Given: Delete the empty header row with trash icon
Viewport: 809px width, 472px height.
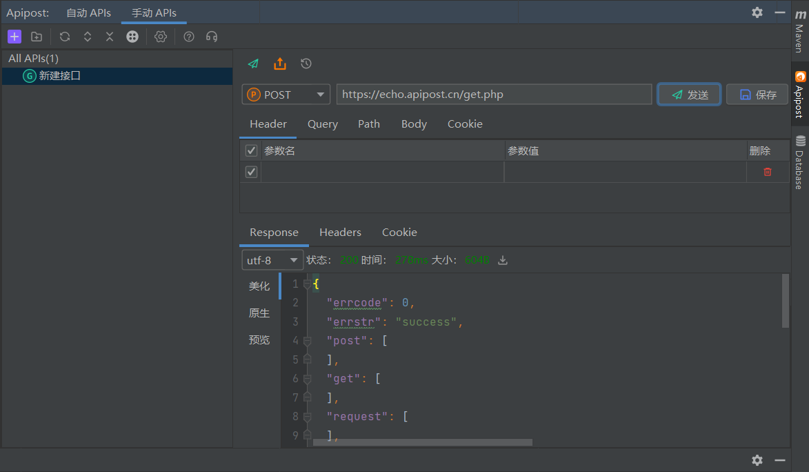Looking at the screenshot, I should [x=768, y=172].
